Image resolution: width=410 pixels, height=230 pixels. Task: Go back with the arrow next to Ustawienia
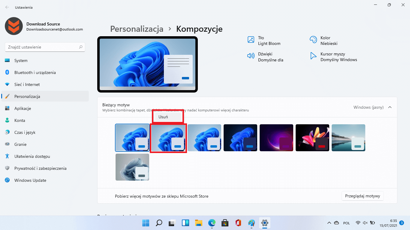pyautogui.click(x=7, y=7)
